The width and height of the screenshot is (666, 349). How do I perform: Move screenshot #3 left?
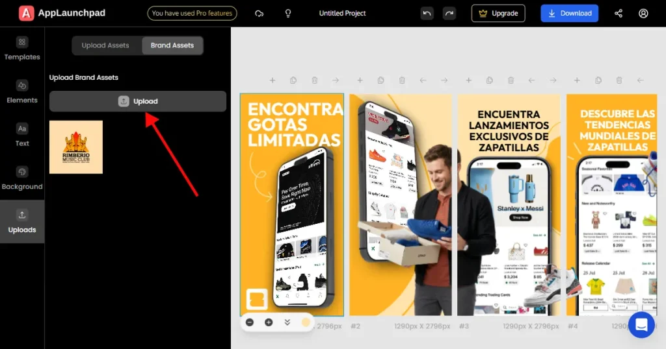click(x=532, y=80)
